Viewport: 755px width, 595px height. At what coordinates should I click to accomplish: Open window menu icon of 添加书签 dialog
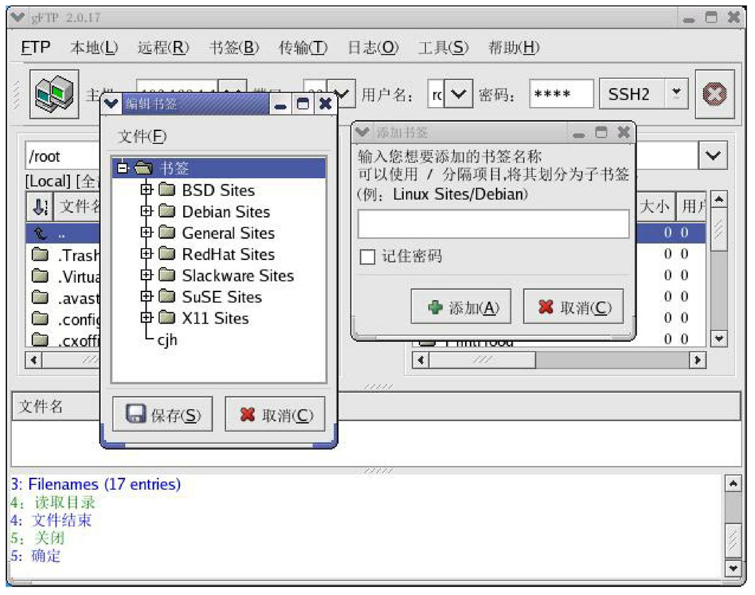363,133
